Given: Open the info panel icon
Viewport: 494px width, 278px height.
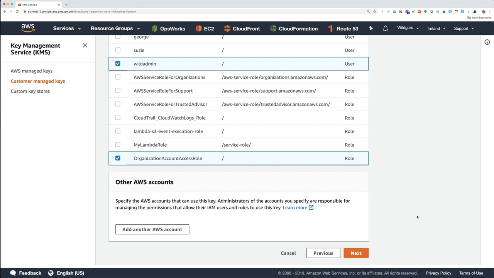Looking at the screenshot, I should coord(487,42).
